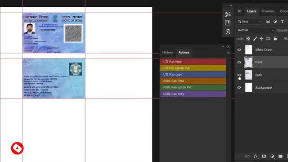Run the NSDL Pan Epson PVC action
288x162 pixels.
pyautogui.click(x=193, y=87)
